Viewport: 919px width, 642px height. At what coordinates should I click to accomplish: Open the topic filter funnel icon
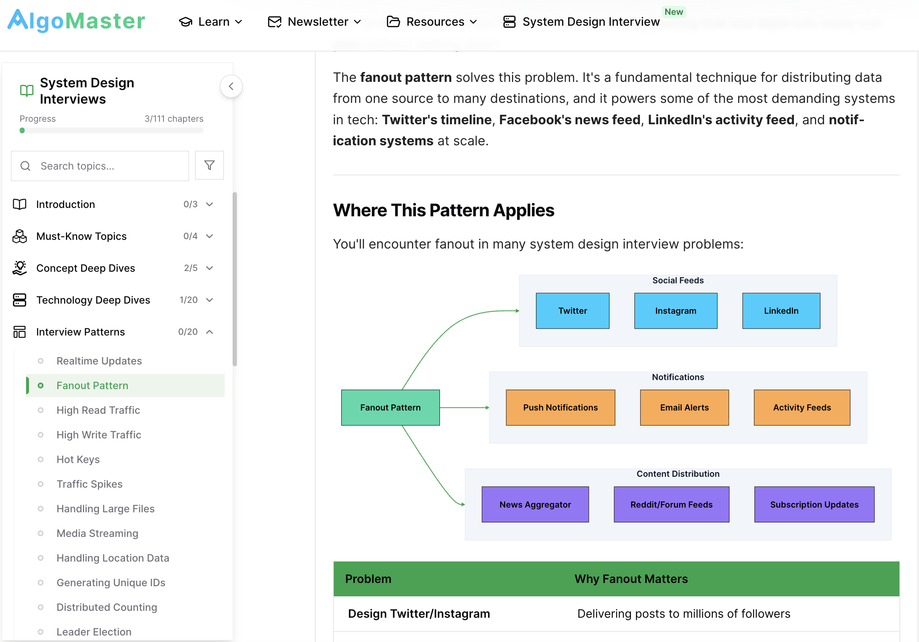pos(209,165)
